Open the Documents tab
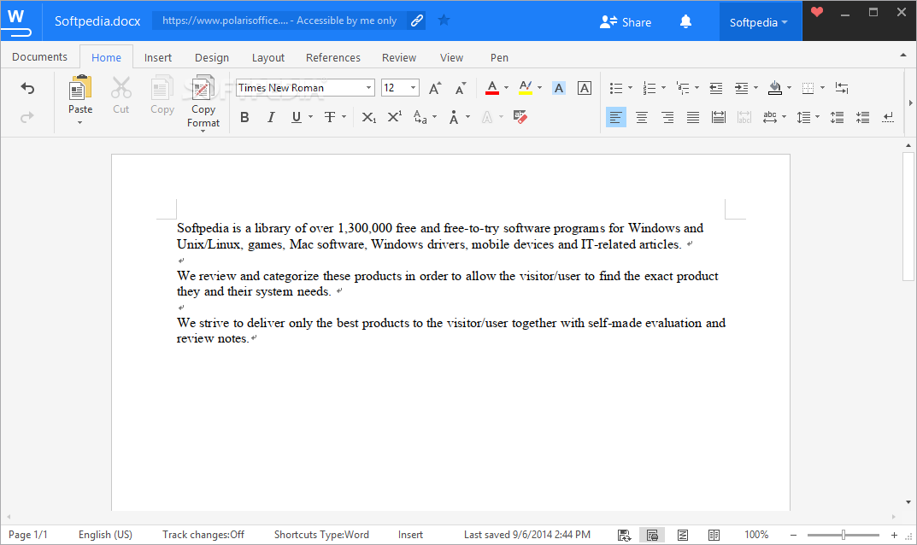Screen dimensions: 917x545 [40, 56]
